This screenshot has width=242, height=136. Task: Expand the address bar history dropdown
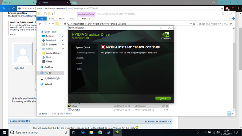coord(191,24)
